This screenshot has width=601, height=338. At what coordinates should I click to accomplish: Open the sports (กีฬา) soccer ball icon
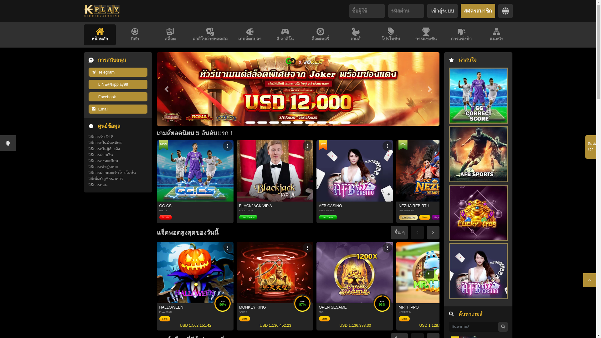click(x=135, y=32)
